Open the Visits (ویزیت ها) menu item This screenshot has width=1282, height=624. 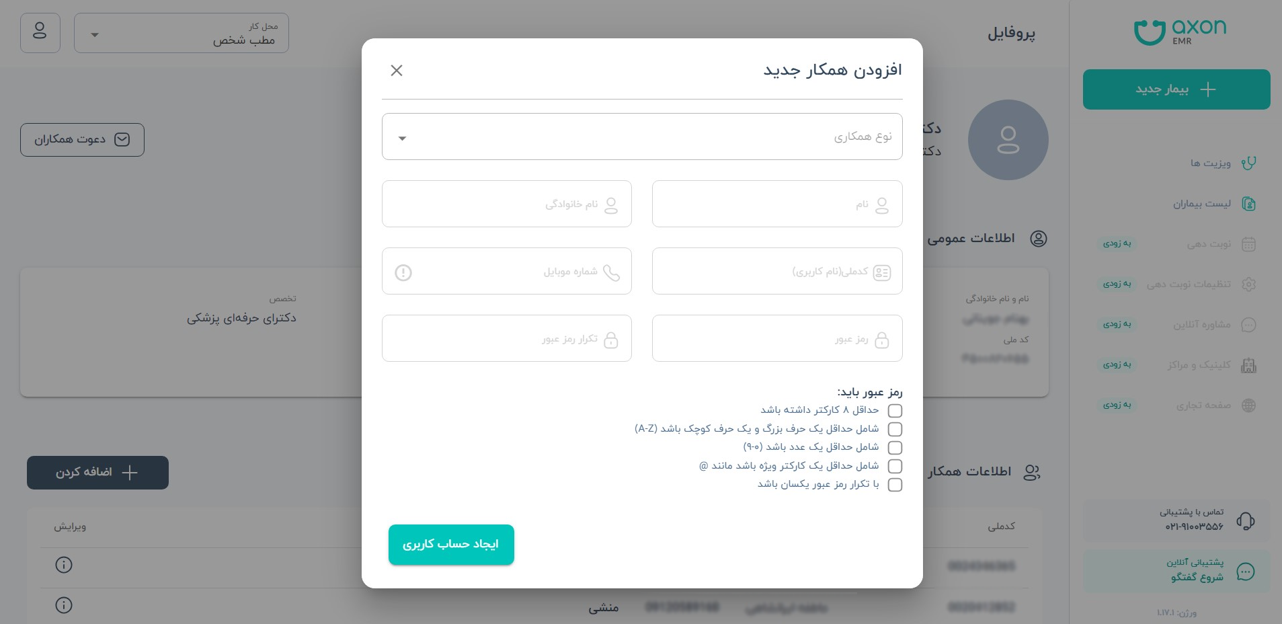1211,163
